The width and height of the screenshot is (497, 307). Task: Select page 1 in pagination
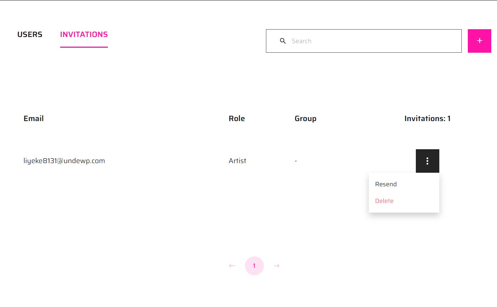click(x=254, y=266)
